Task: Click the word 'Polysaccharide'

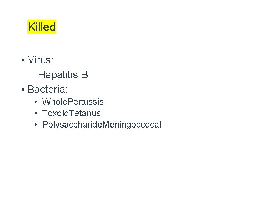Action: pos(72,125)
